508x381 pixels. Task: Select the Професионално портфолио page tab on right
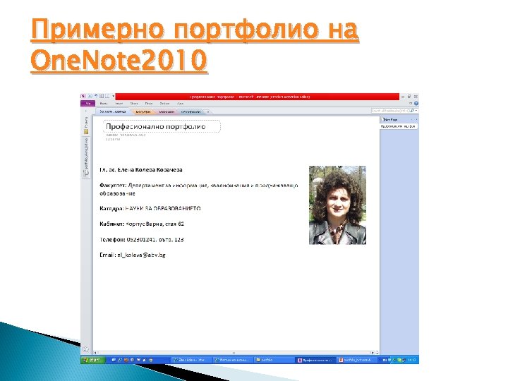point(399,126)
